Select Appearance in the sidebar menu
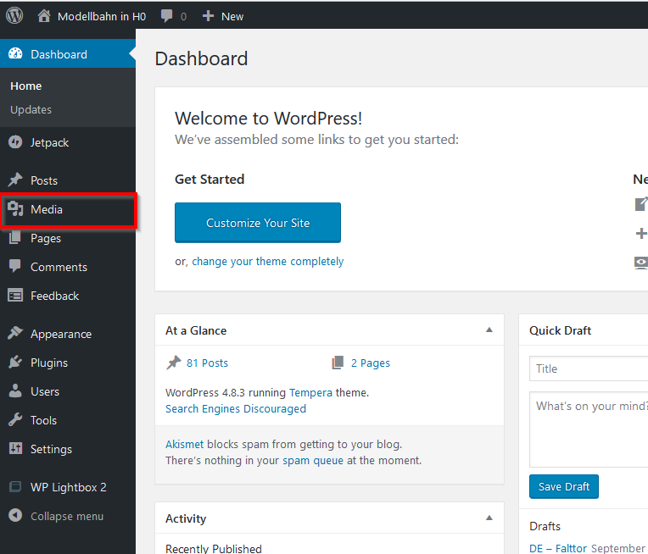This screenshot has height=554, width=648. 61,334
